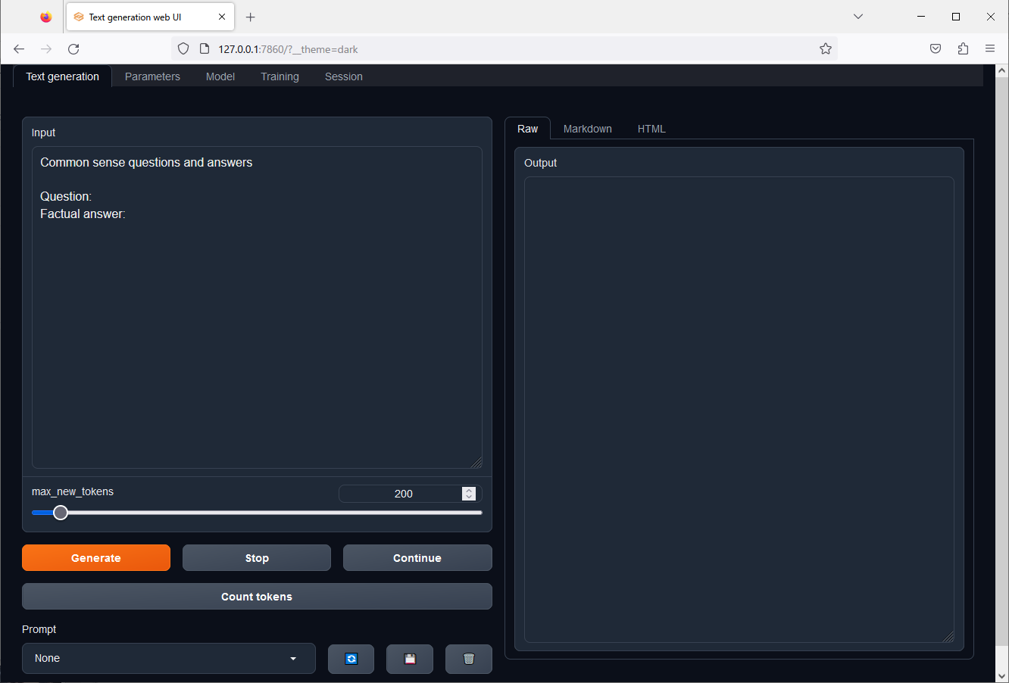
Task: Reload the current page
Action: pos(73,48)
